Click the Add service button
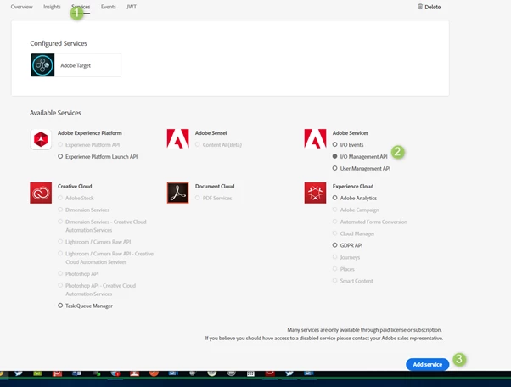Image resolution: width=511 pixels, height=387 pixels. 427,364
